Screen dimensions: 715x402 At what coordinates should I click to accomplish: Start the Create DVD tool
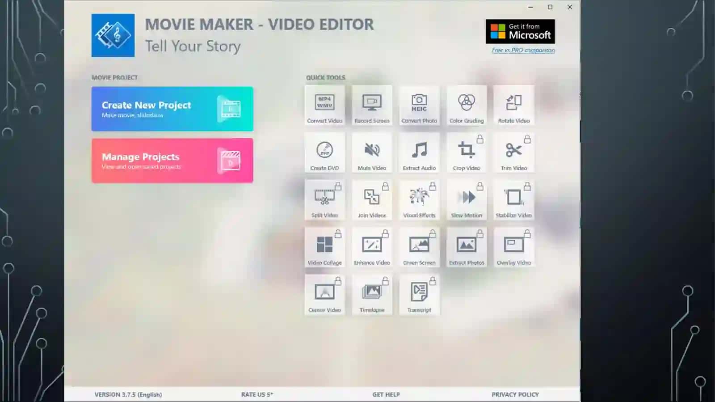click(x=325, y=153)
